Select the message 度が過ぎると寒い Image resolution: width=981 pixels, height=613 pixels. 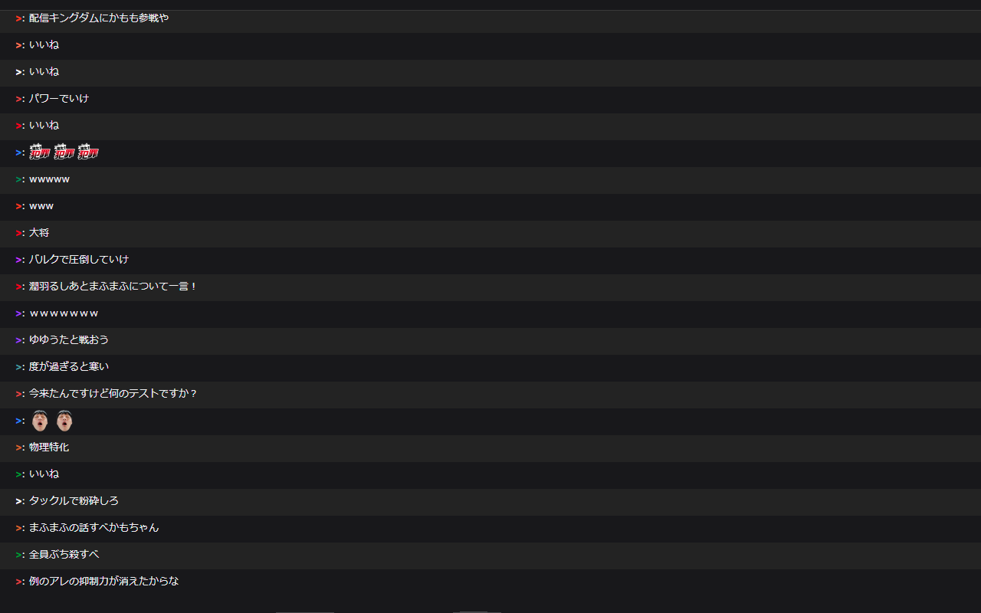click(x=69, y=366)
